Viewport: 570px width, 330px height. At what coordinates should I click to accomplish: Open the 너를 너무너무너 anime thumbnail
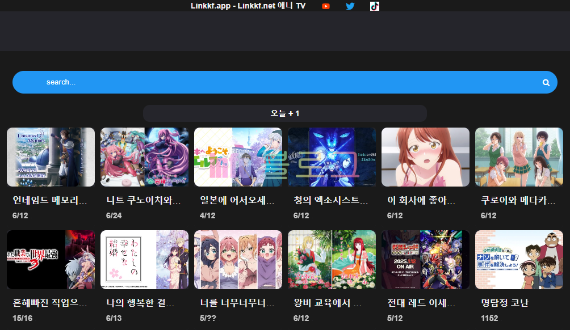click(x=238, y=259)
